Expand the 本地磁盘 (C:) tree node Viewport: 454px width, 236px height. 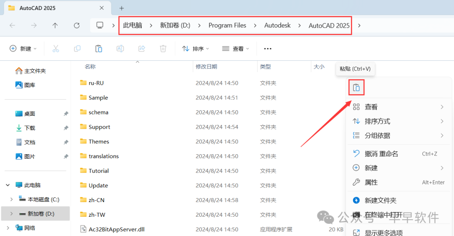pos(11,200)
